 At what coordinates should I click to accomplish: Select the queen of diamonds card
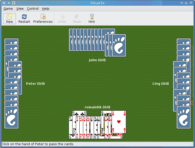88,128
